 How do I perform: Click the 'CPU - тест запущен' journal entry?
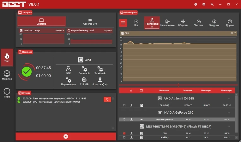click(x=56, y=102)
